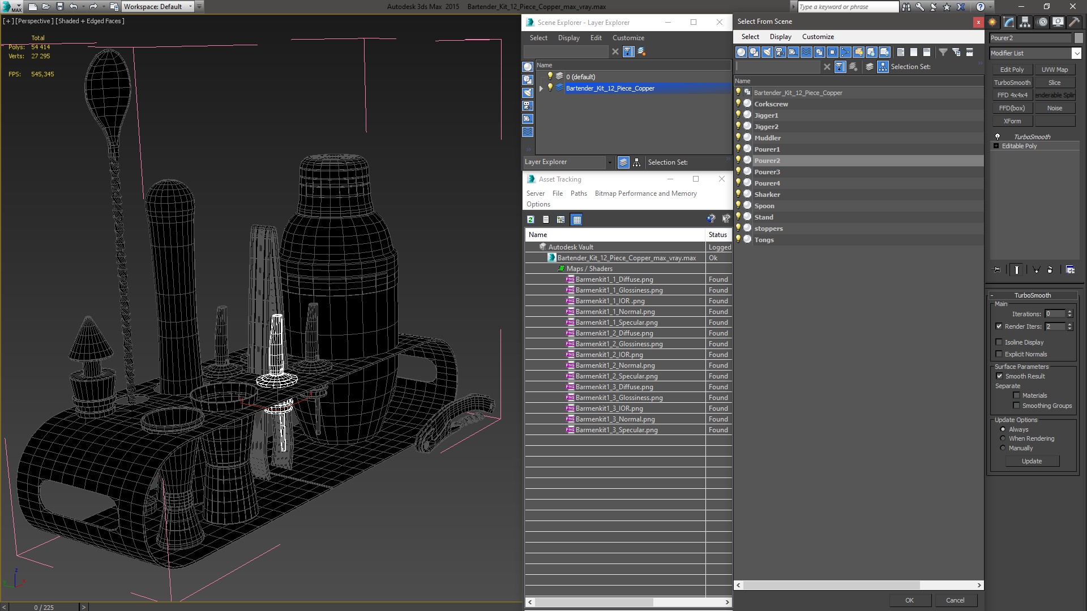Click the FFD 4x4x4 modifier button

[1012, 95]
